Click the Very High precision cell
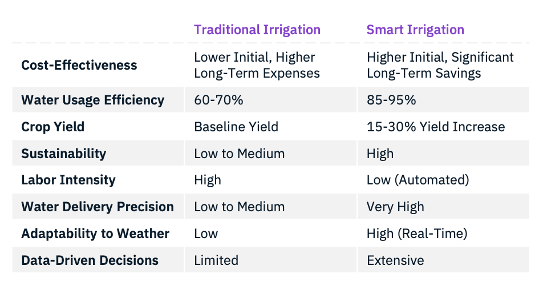Viewport: 543px width, 298px height. tap(395, 207)
